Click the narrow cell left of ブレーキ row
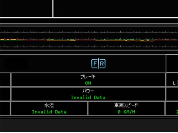Image resolution: width=178 pixels, height=133 pixels. [x=5, y=79]
